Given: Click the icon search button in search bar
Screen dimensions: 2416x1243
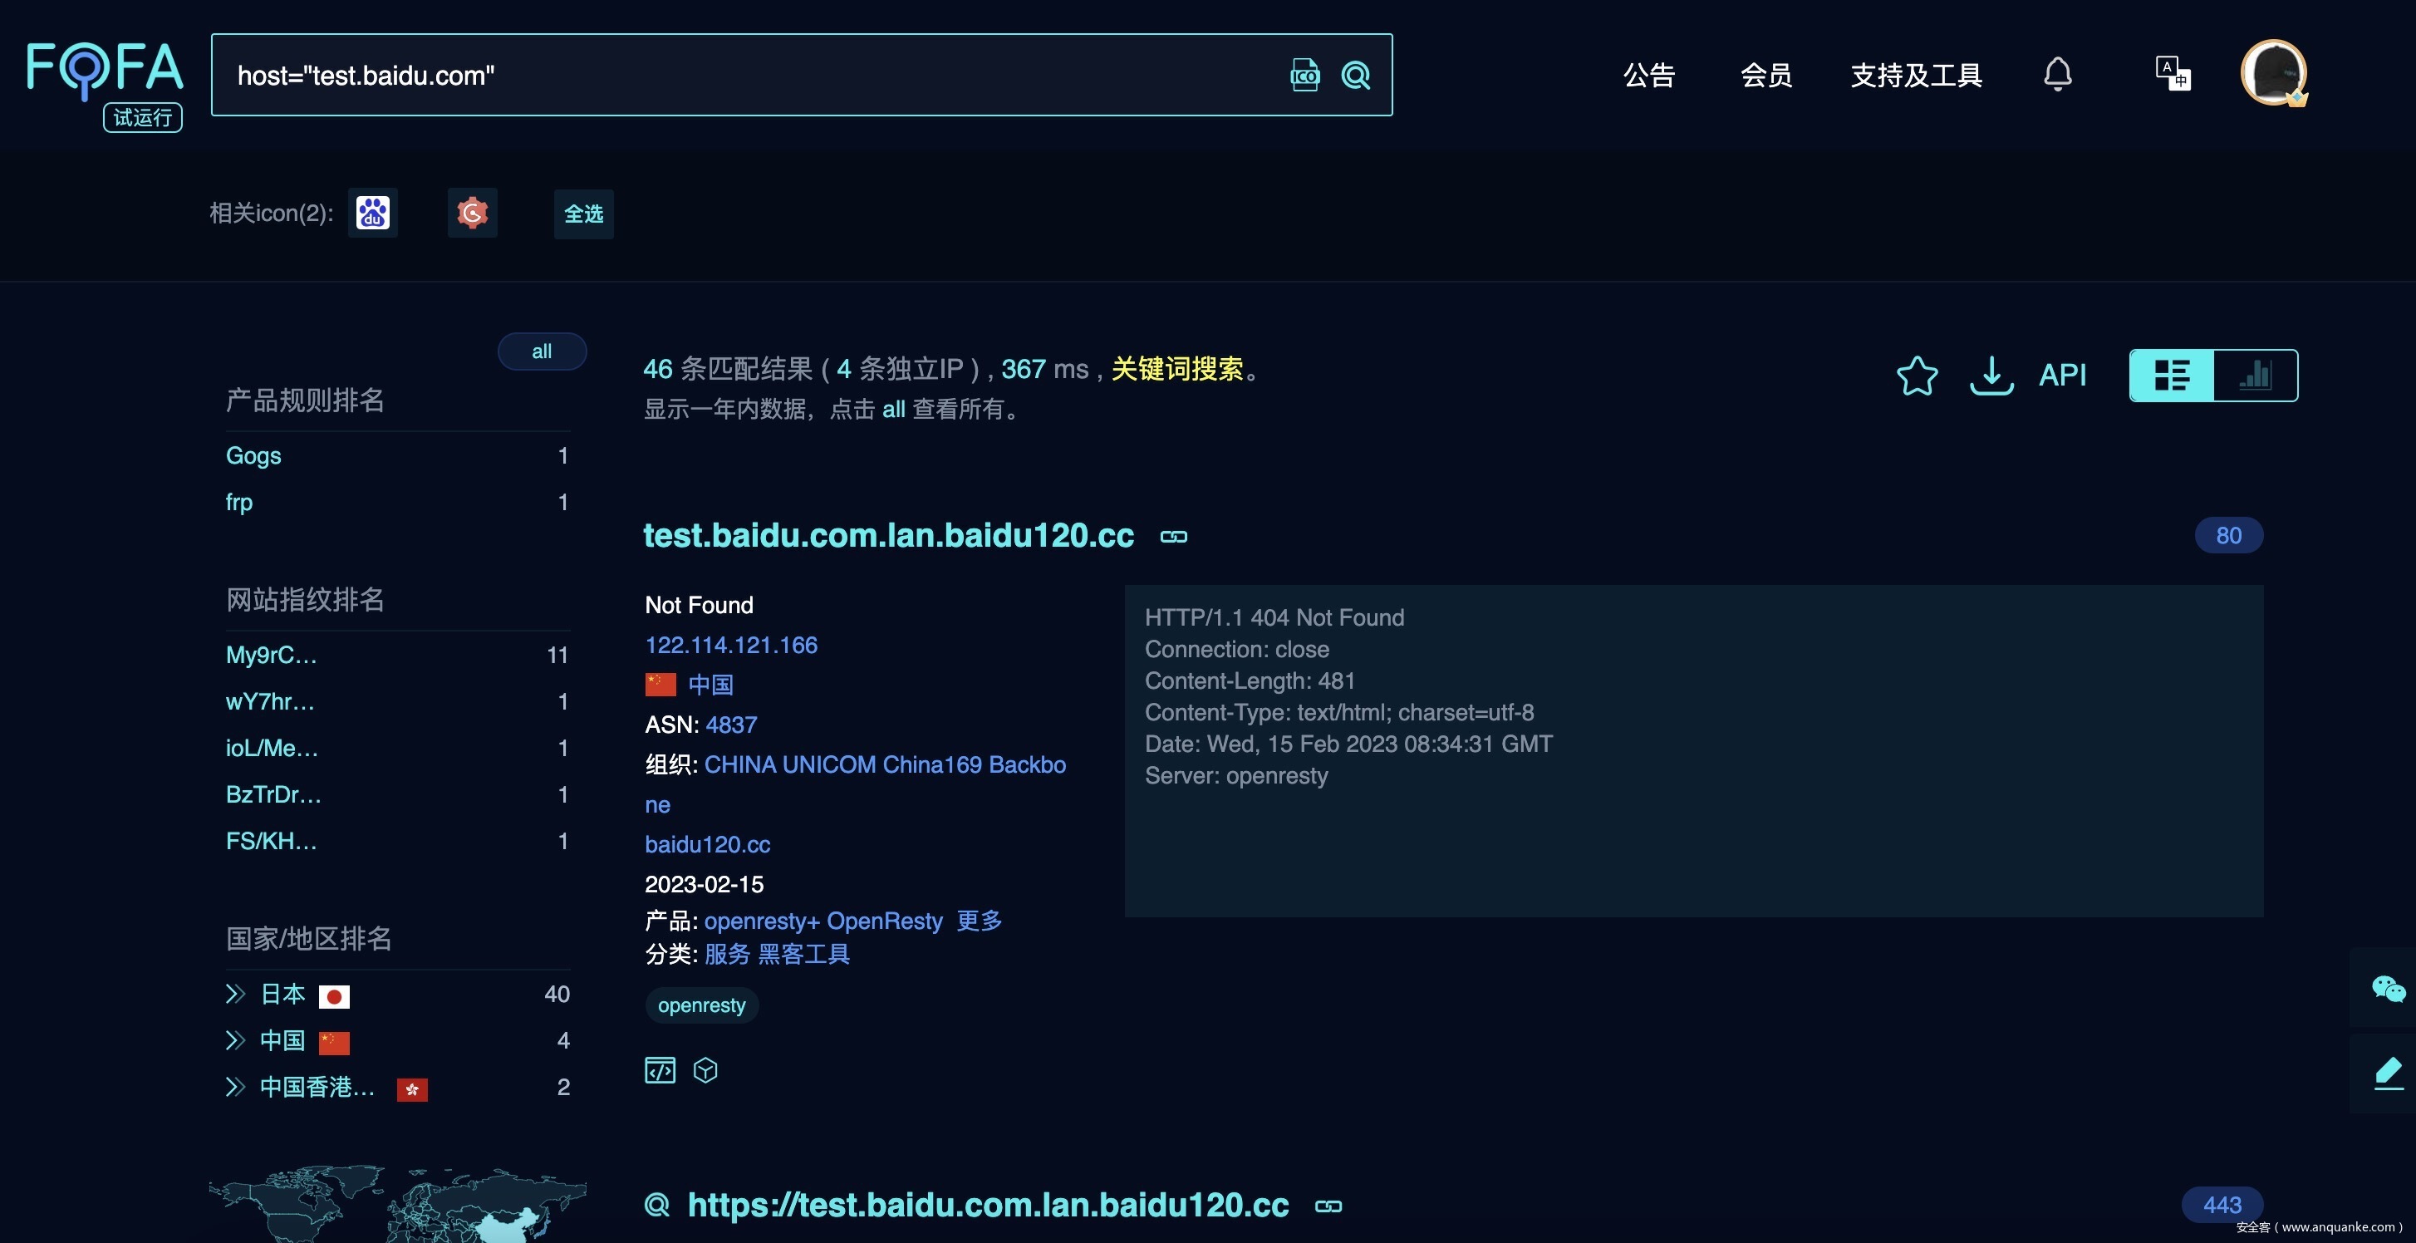Looking at the screenshot, I should coord(1304,75).
